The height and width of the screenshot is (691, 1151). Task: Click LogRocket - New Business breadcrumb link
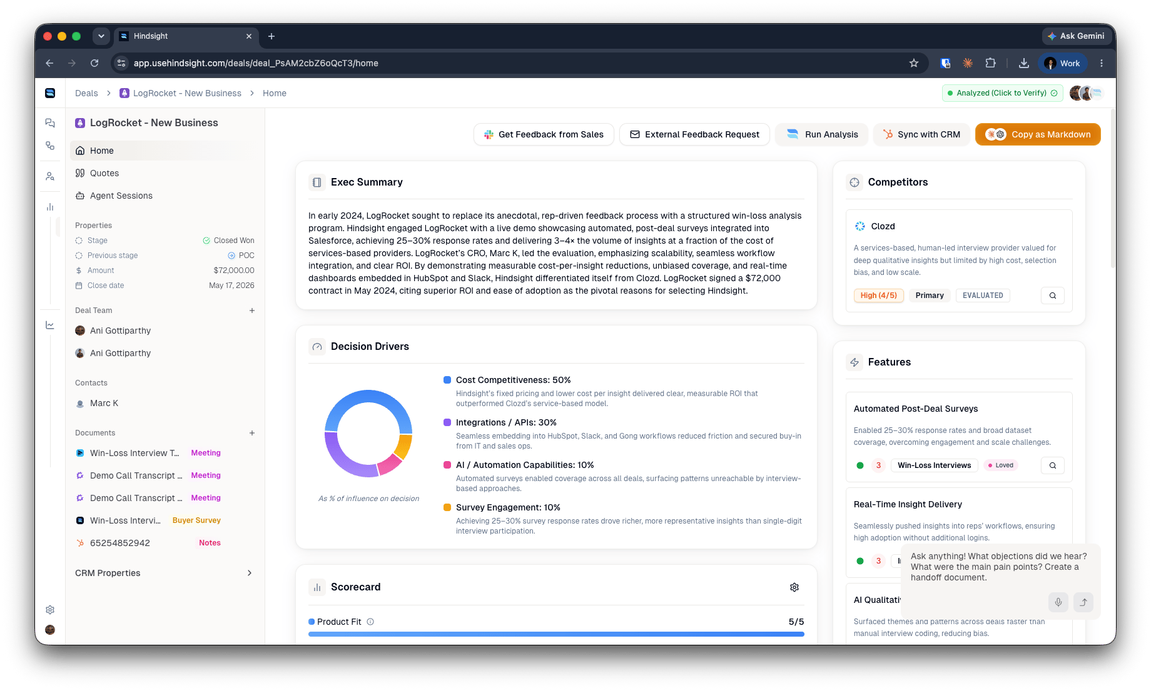coord(180,93)
